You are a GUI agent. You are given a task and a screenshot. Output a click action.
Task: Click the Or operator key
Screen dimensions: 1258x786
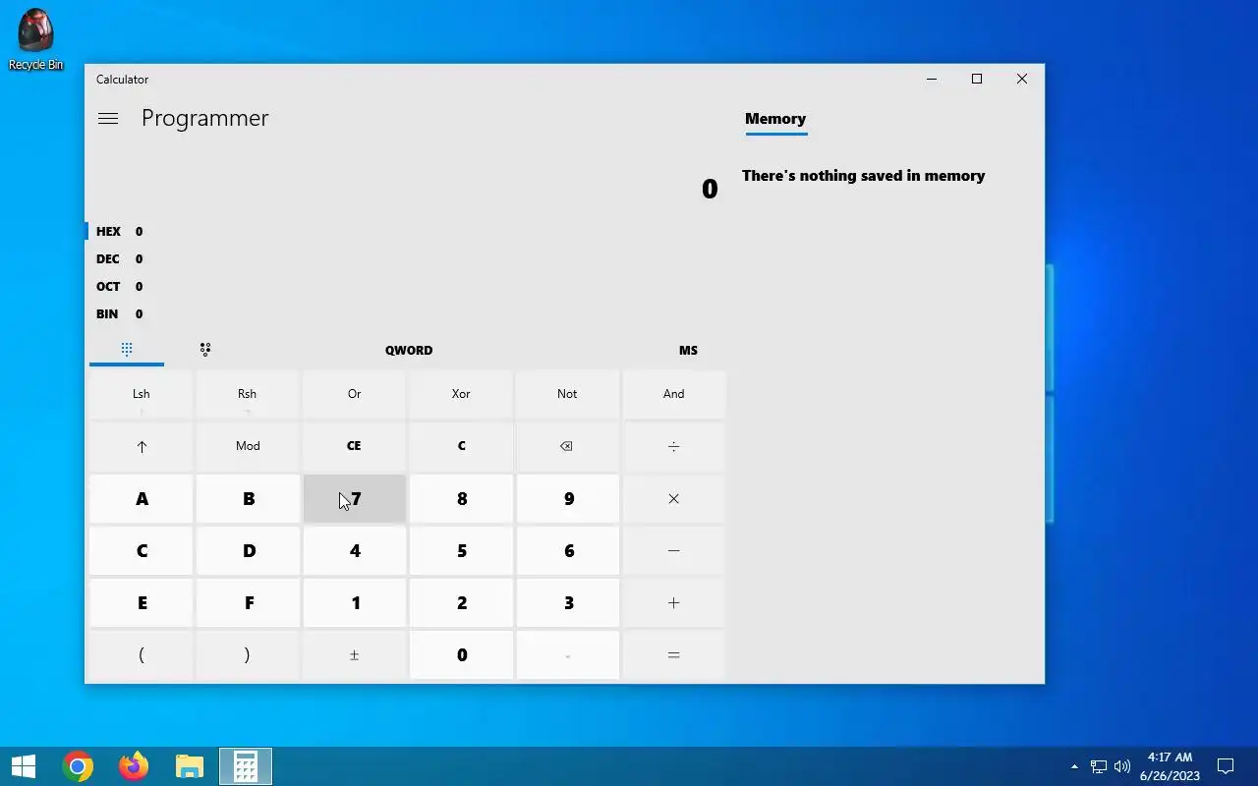click(x=355, y=394)
